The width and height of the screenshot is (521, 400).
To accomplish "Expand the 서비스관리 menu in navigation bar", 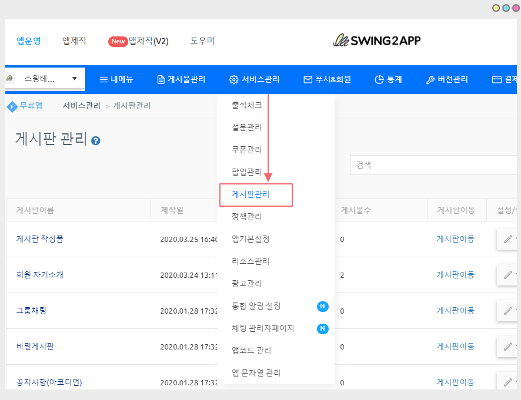I will click(x=254, y=79).
